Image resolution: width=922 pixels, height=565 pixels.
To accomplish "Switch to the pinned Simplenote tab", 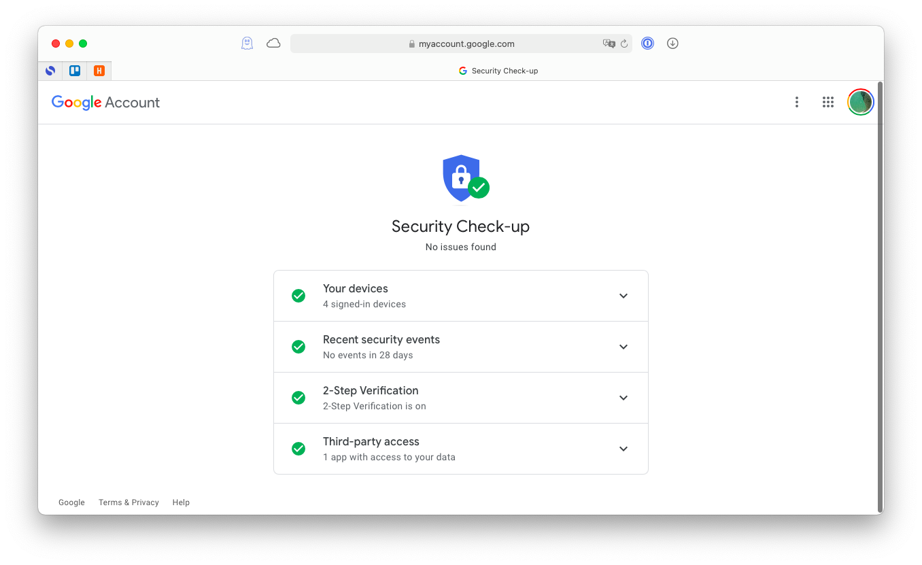I will (50, 71).
